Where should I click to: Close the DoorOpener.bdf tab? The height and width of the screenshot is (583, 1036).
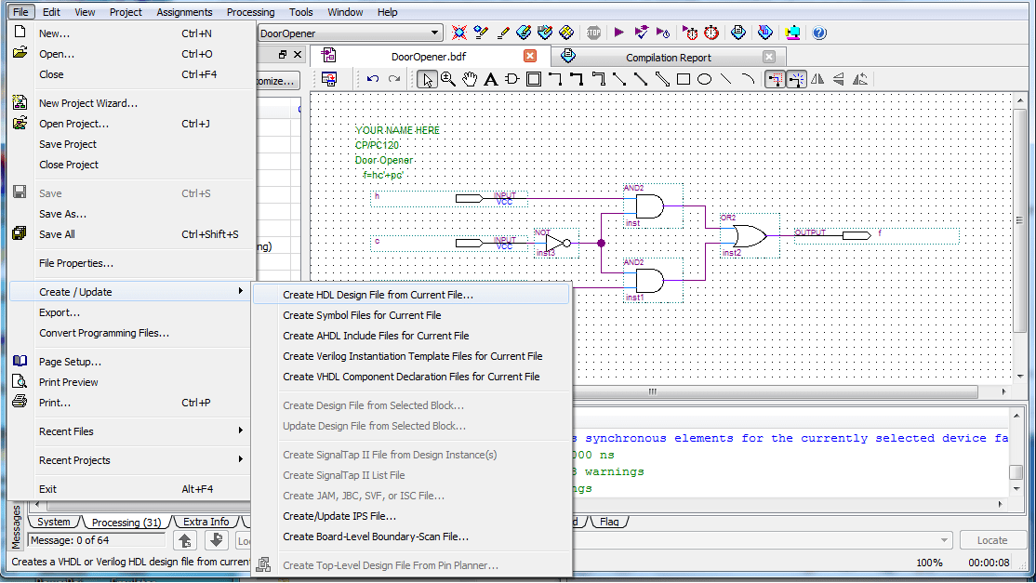tap(530, 56)
